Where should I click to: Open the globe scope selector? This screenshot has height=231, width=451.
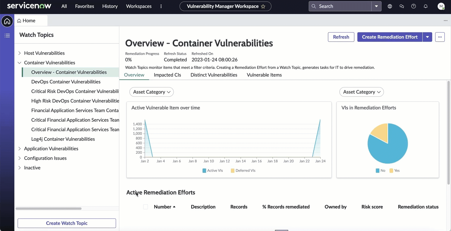tap(390, 6)
